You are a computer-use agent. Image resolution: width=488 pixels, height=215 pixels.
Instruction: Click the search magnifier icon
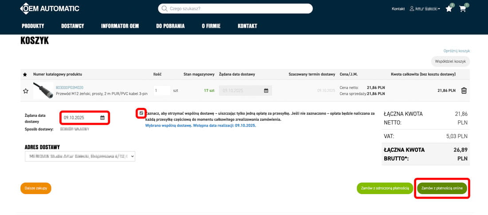point(165,8)
